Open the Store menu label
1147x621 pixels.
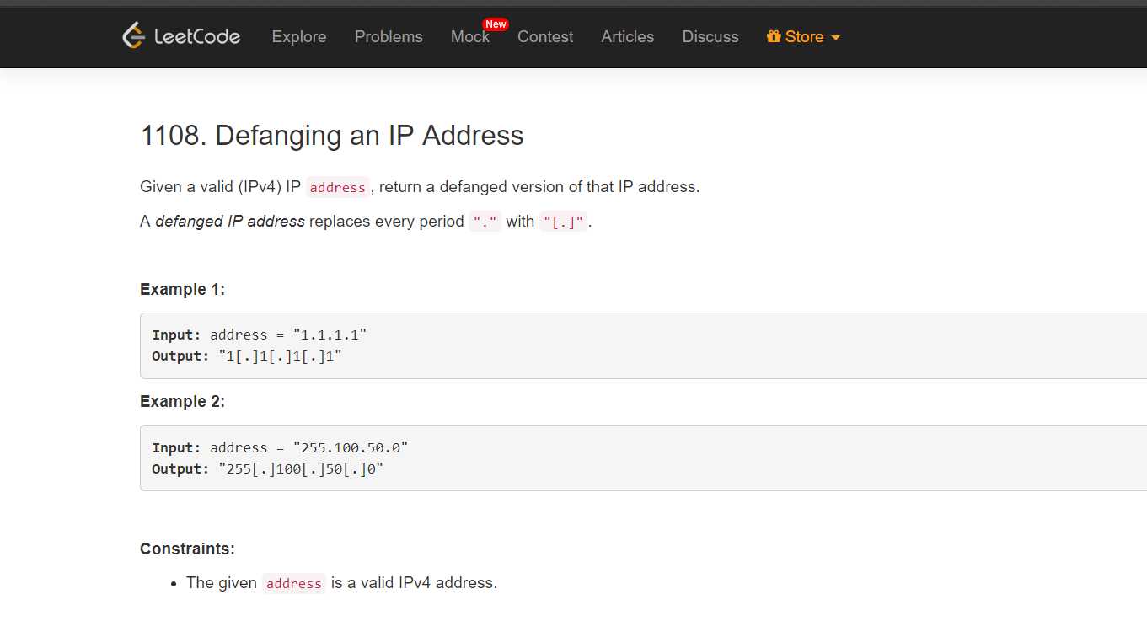point(805,37)
